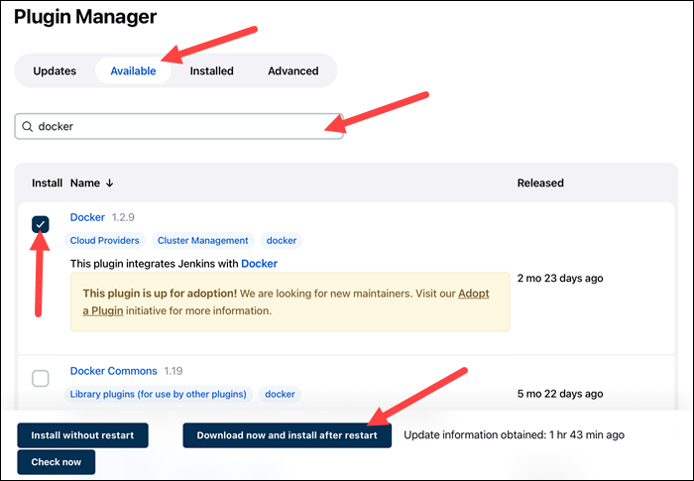Screen dimensions: 694x481
Task: Click the Update information obtained text
Action: [x=514, y=435]
